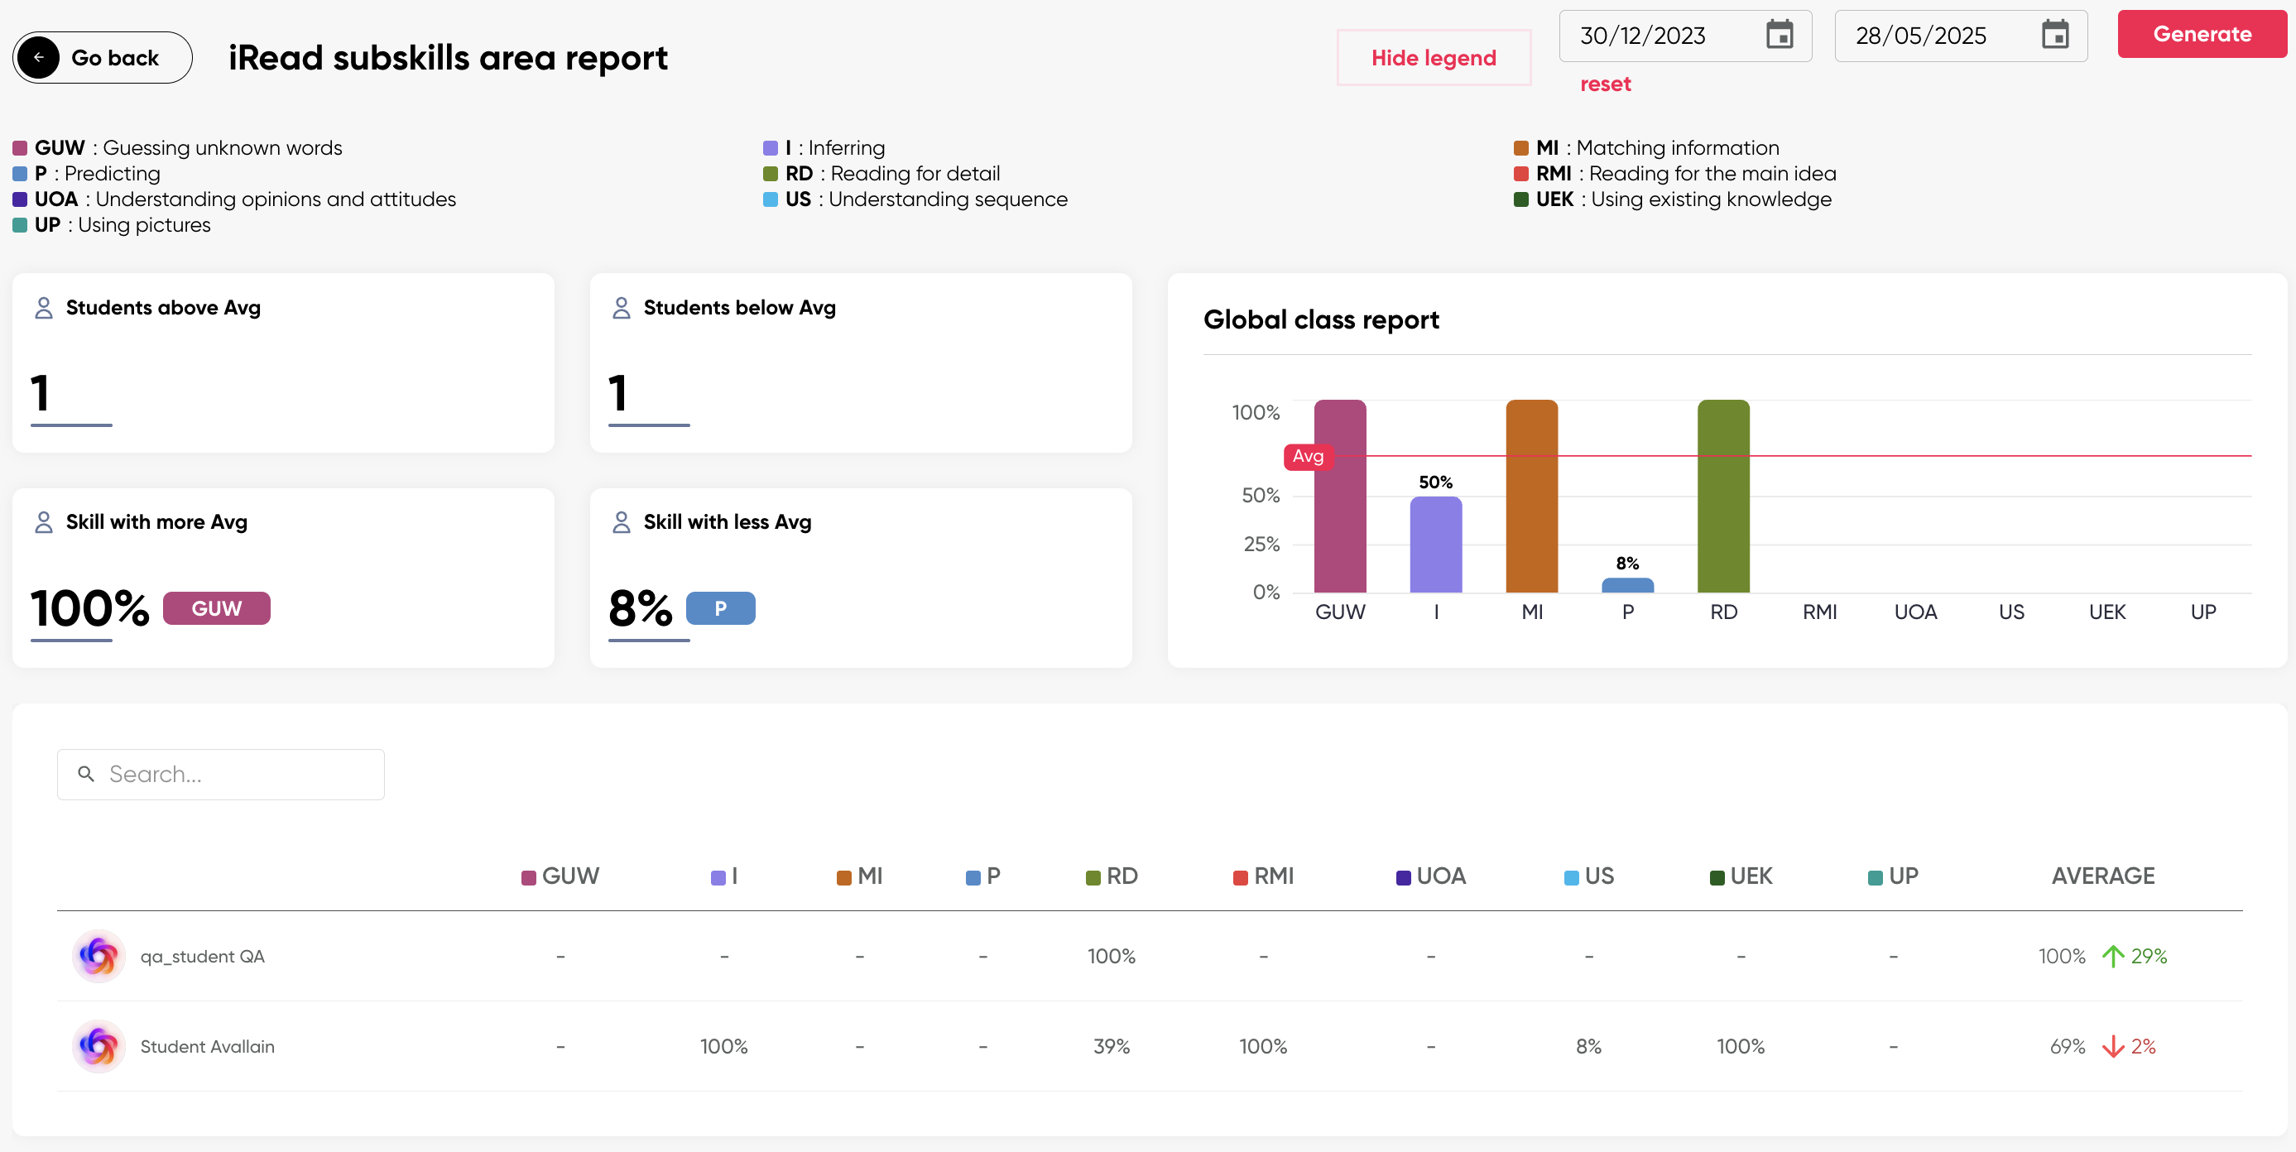Click the RD column header
2296x1152 pixels.
pyautogui.click(x=1112, y=876)
